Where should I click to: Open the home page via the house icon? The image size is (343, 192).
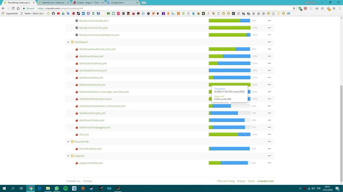coord(18,8)
